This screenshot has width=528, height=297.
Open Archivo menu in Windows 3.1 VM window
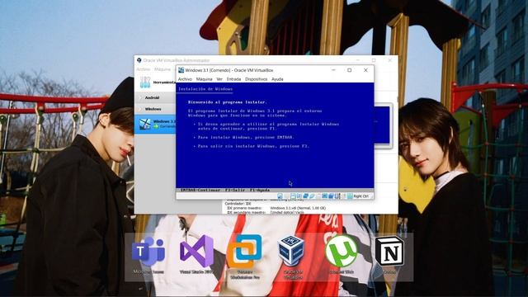pos(185,79)
